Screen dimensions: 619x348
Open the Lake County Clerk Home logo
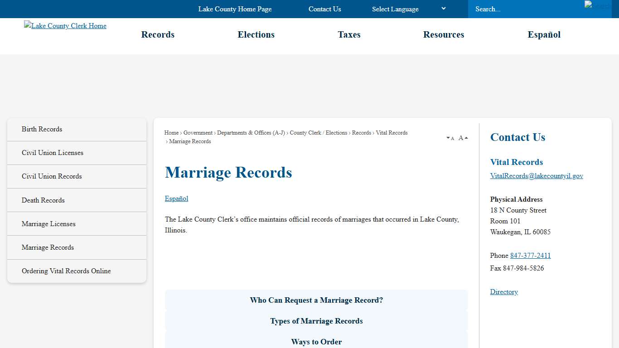pos(65,26)
